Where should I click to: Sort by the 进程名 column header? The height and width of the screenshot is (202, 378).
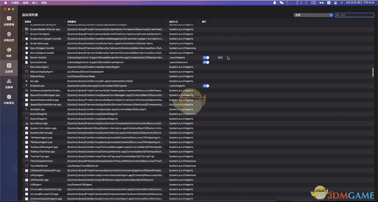click(28, 22)
